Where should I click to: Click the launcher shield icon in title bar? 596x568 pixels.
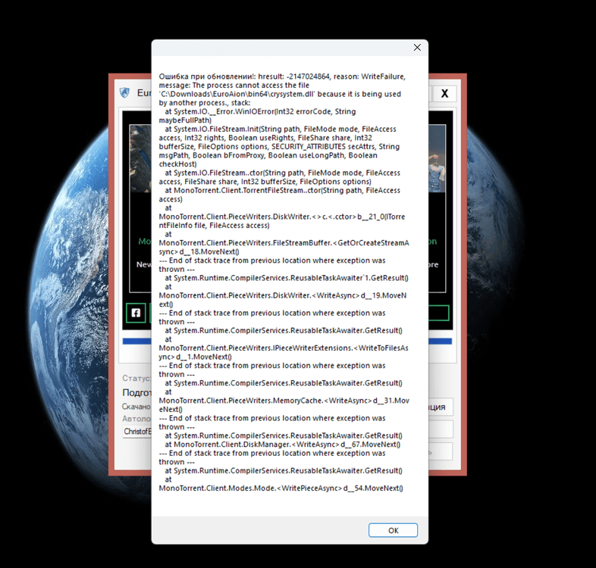click(125, 93)
